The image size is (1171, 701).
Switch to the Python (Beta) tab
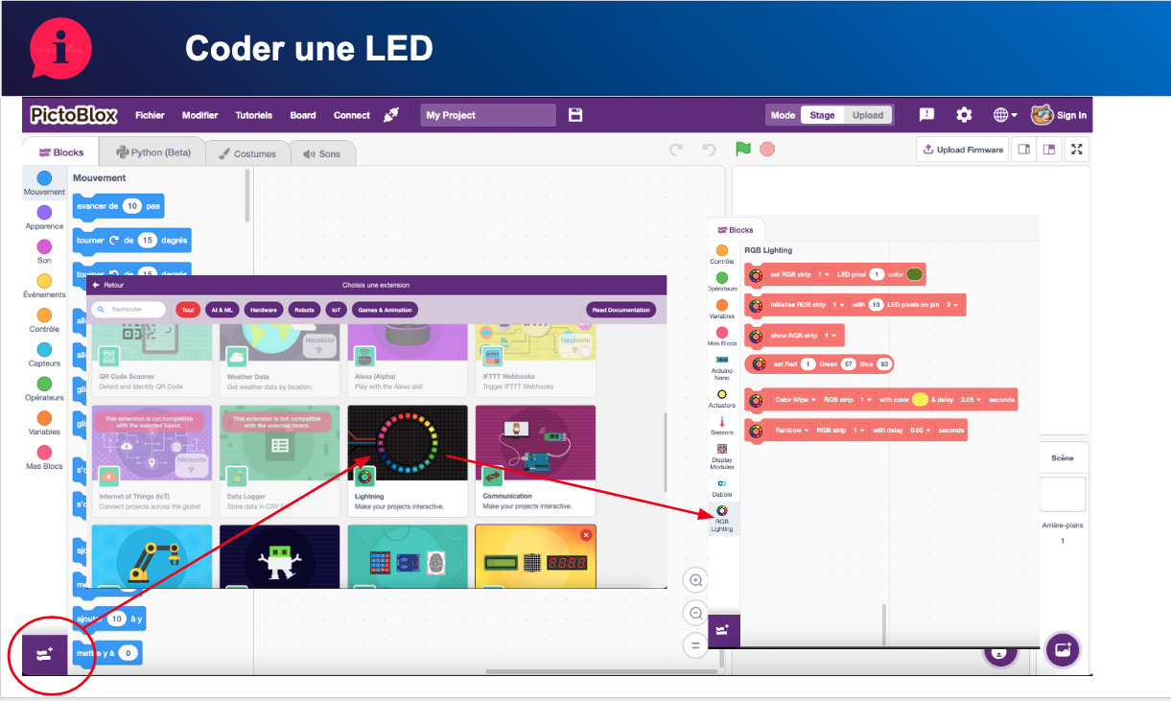click(x=153, y=152)
